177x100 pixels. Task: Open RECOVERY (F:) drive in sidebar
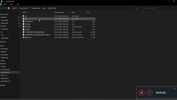6,81
